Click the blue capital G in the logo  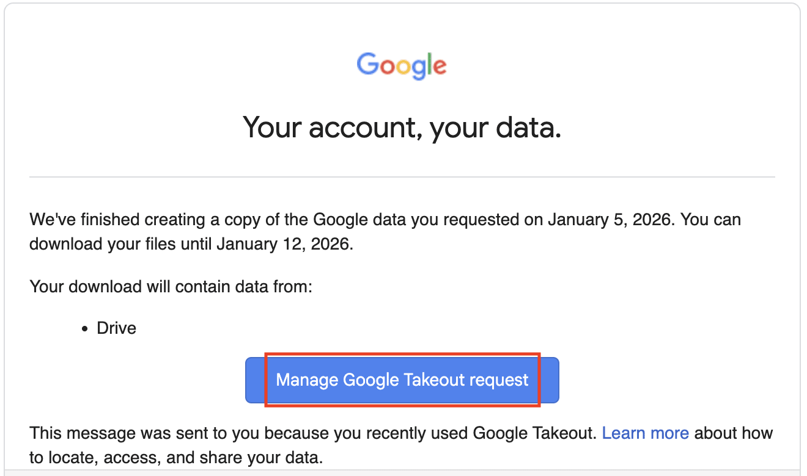point(367,64)
